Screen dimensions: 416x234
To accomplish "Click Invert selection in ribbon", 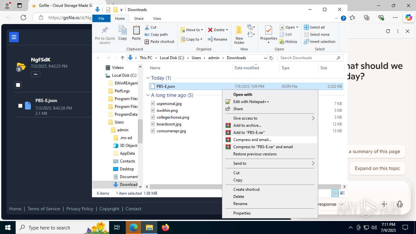I will (320, 42).
